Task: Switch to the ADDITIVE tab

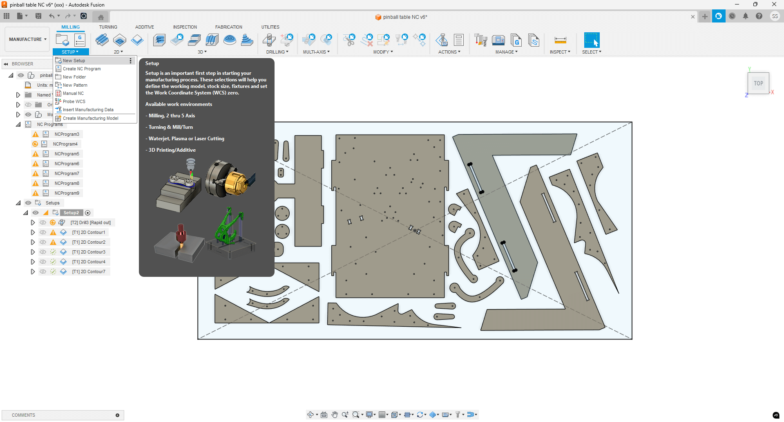Action: (x=145, y=27)
